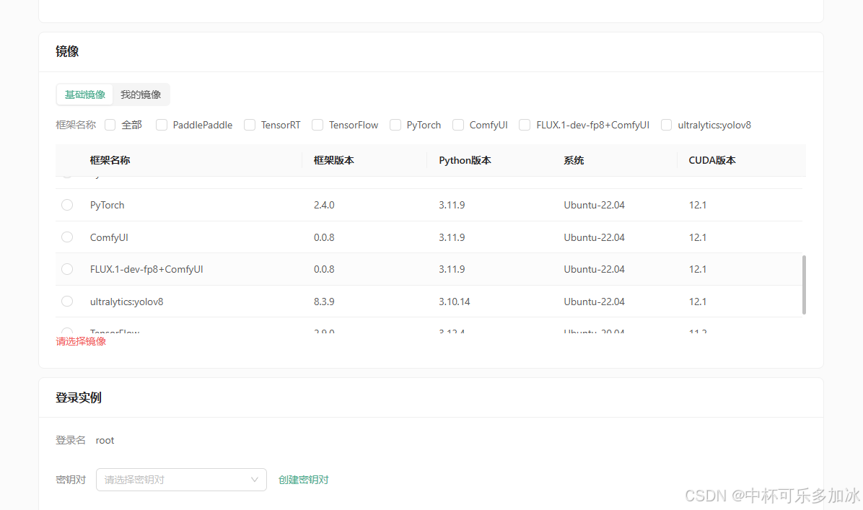Viewport: 863px width, 510px height.
Task: Enable the ultralytics:yolov8 filter checkbox
Action: (667, 125)
